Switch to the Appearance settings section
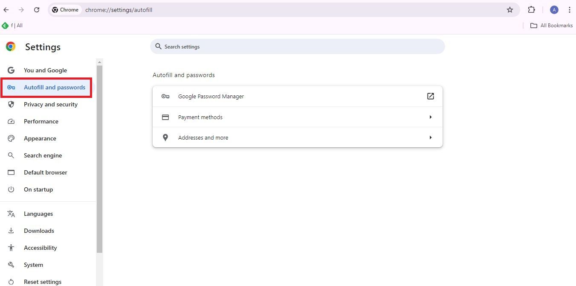The height and width of the screenshot is (286, 576). (40, 138)
